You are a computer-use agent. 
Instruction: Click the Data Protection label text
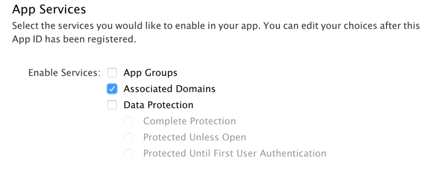158,105
